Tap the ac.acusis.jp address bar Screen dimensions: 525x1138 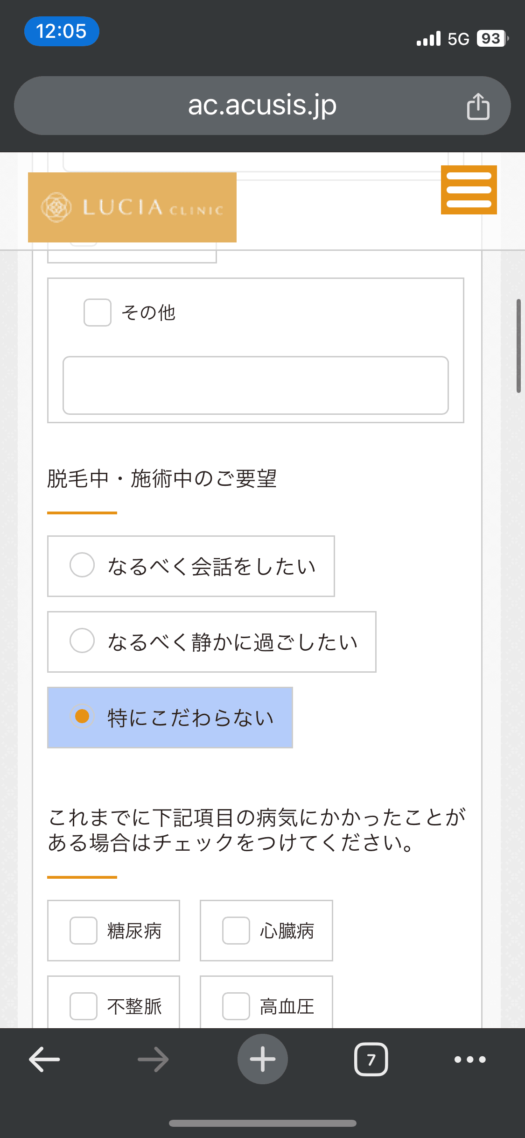click(261, 106)
